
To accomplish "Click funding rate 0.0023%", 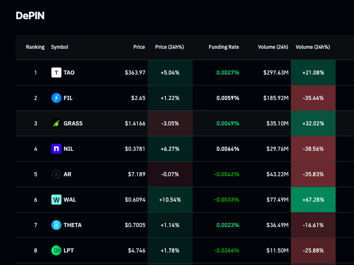I will [x=228, y=225].
